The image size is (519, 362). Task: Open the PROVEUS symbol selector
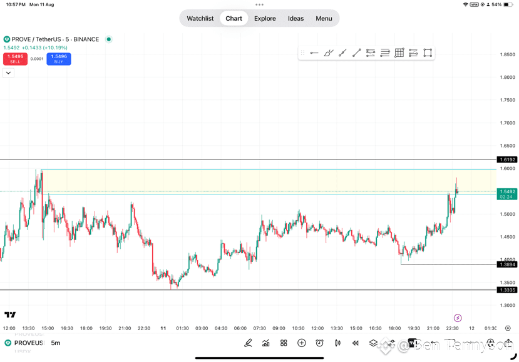tap(24, 343)
